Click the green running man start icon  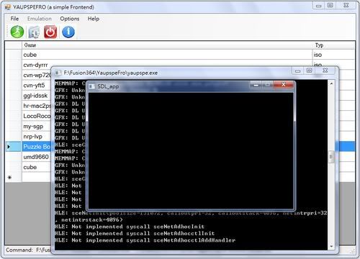point(17,32)
